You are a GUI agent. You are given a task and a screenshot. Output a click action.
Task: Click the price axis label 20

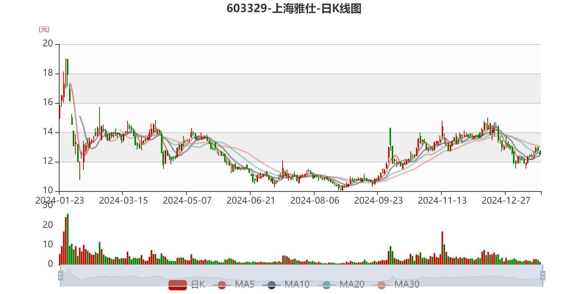[48, 44]
